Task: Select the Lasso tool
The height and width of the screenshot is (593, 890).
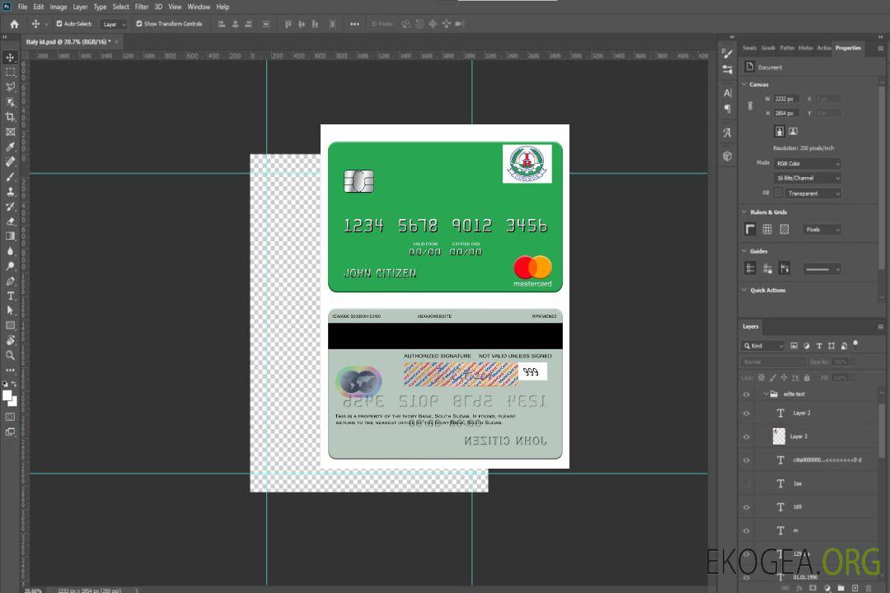Action: pyautogui.click(x=10, y=86)
